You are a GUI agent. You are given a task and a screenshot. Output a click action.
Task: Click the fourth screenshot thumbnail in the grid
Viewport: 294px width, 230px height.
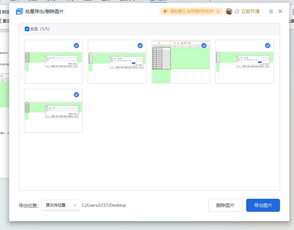[x=244, y=62]
